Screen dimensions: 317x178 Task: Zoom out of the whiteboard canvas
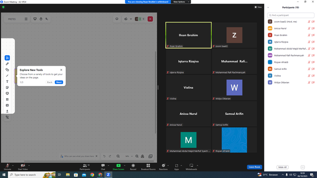tap(118, 156)
